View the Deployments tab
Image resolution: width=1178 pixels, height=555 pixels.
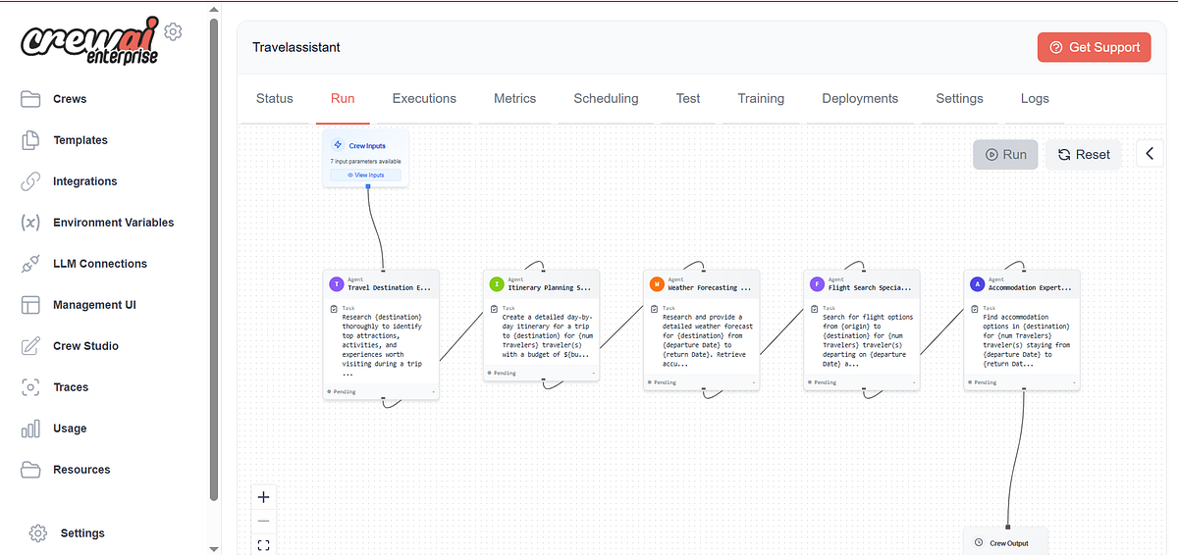coord(860,98)
